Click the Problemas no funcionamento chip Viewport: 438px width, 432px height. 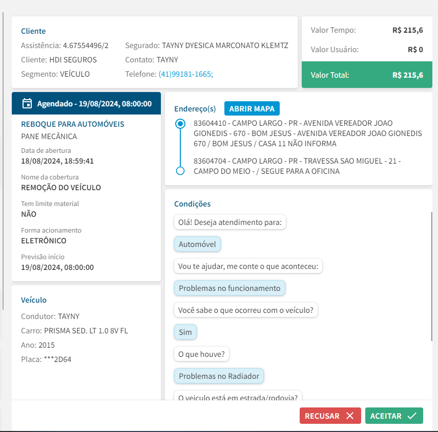(230, 288)
